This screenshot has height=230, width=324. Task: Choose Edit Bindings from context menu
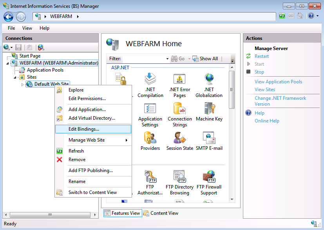click(x=93, y=129)
